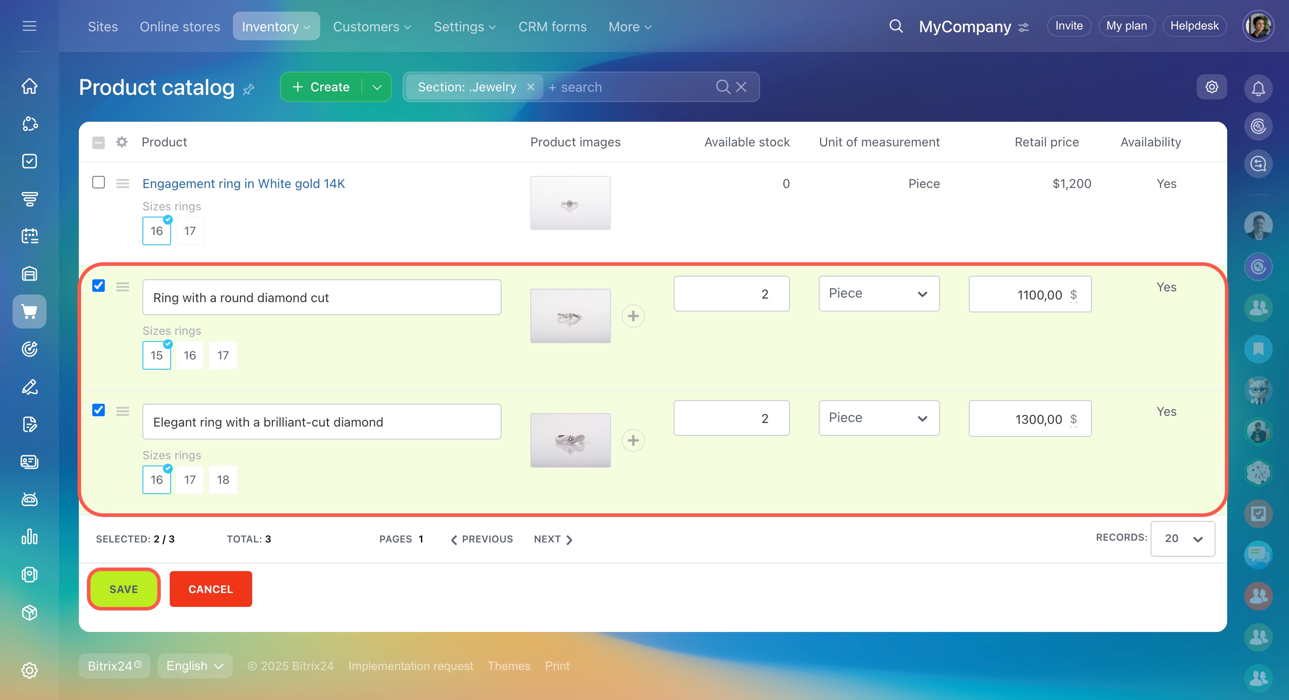Click the plus icon to add image for Ring with round diamond
The image size is (1289, 700).
(x=633, y=316)
